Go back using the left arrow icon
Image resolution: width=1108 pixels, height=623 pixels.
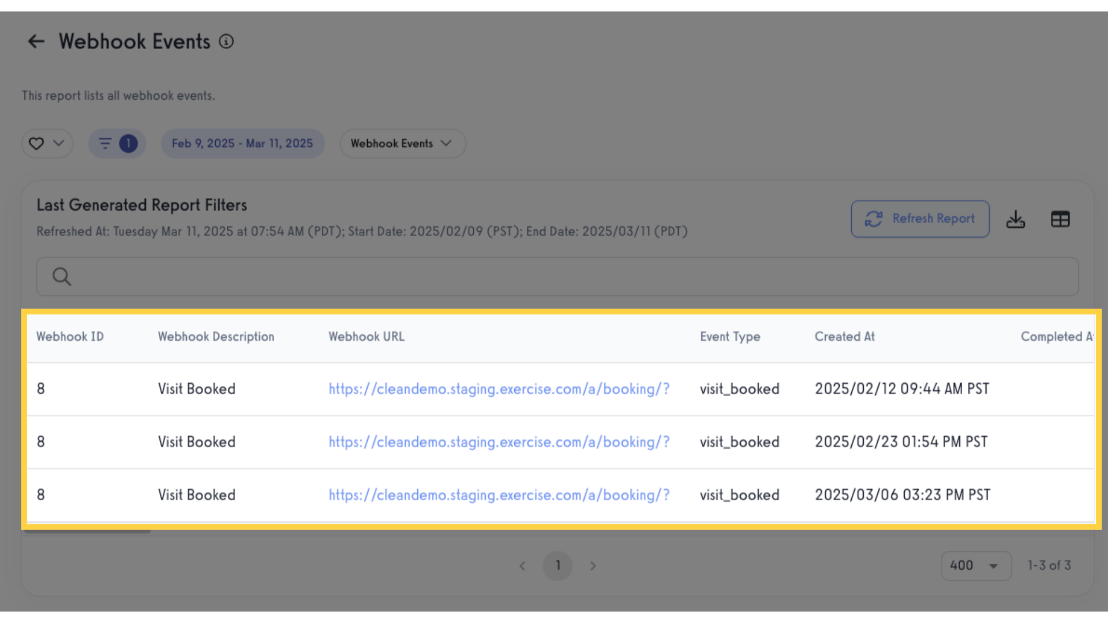coord(36,42)
